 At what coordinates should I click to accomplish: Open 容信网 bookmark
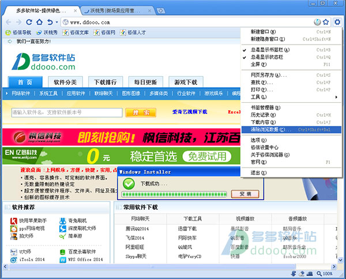(x=104, y=32)
